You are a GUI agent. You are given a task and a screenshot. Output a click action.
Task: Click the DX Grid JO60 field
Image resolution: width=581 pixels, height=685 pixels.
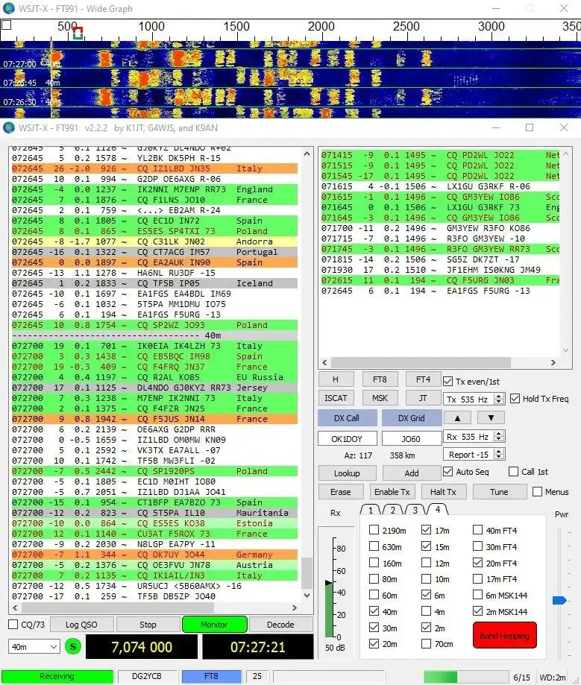412,438
